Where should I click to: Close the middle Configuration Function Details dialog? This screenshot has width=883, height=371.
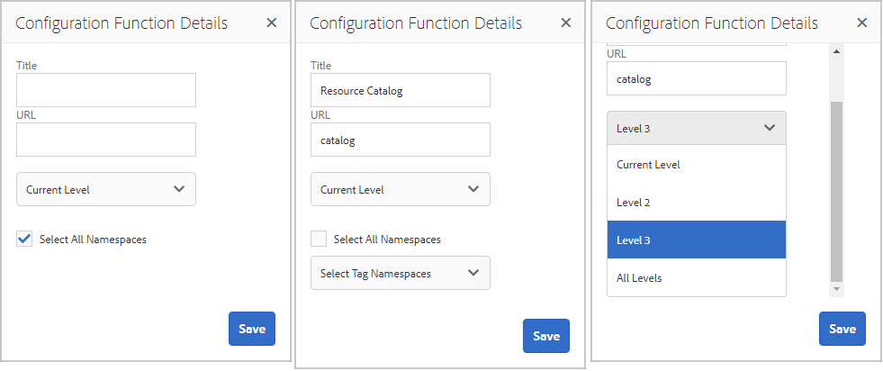click(566, 23)
